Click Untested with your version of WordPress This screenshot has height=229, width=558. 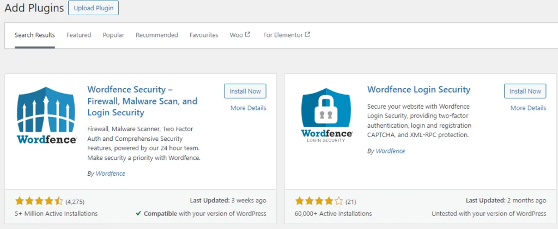coord(489,214)
